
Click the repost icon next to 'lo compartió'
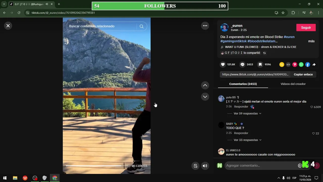[264, 53]
